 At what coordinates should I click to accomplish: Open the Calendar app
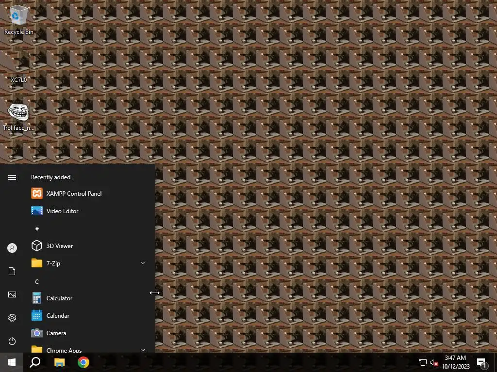90,316
